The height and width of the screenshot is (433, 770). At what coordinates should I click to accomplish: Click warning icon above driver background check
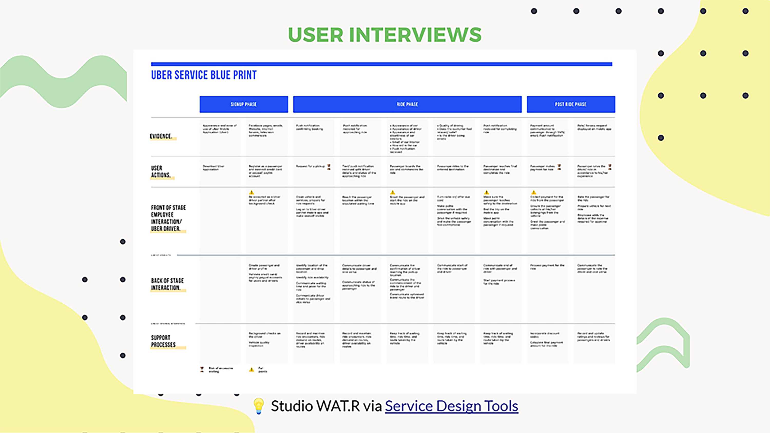(252, 192)
